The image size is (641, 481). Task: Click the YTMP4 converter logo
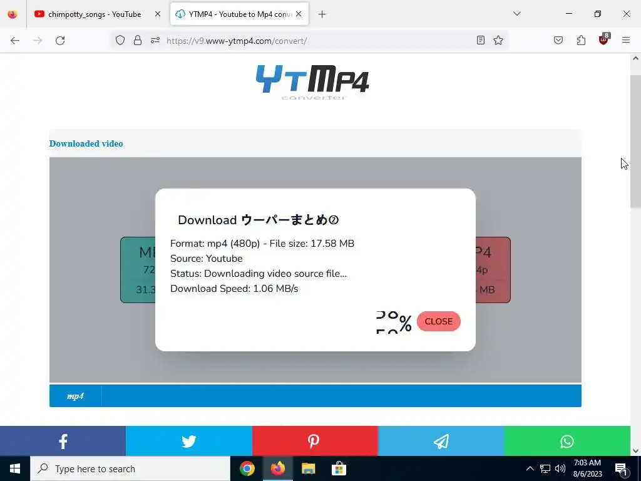tap(313, 82)
